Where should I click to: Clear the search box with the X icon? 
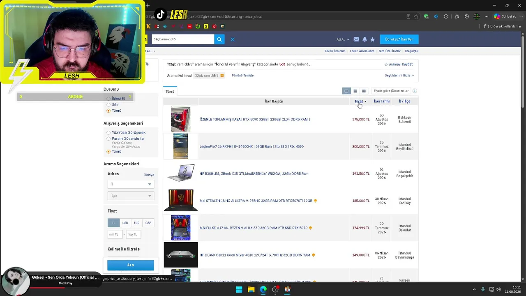(233, 39)
